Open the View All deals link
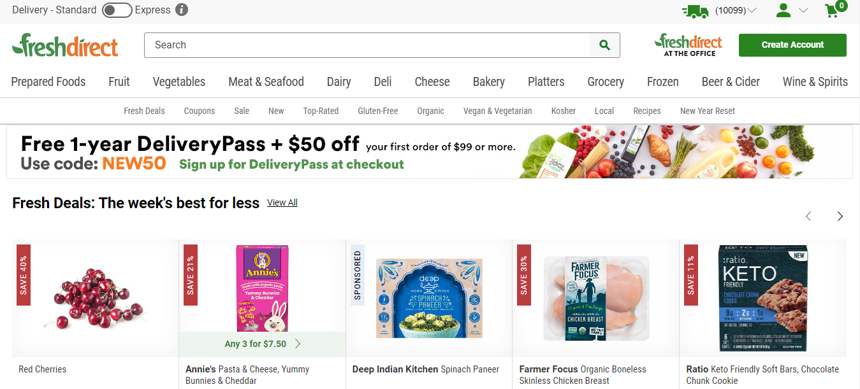This screenshot has height=389, width=860. (282, 202)
